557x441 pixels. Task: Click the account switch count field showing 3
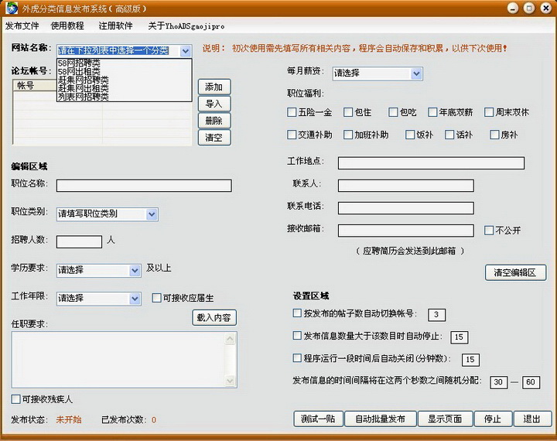(436, 314)
